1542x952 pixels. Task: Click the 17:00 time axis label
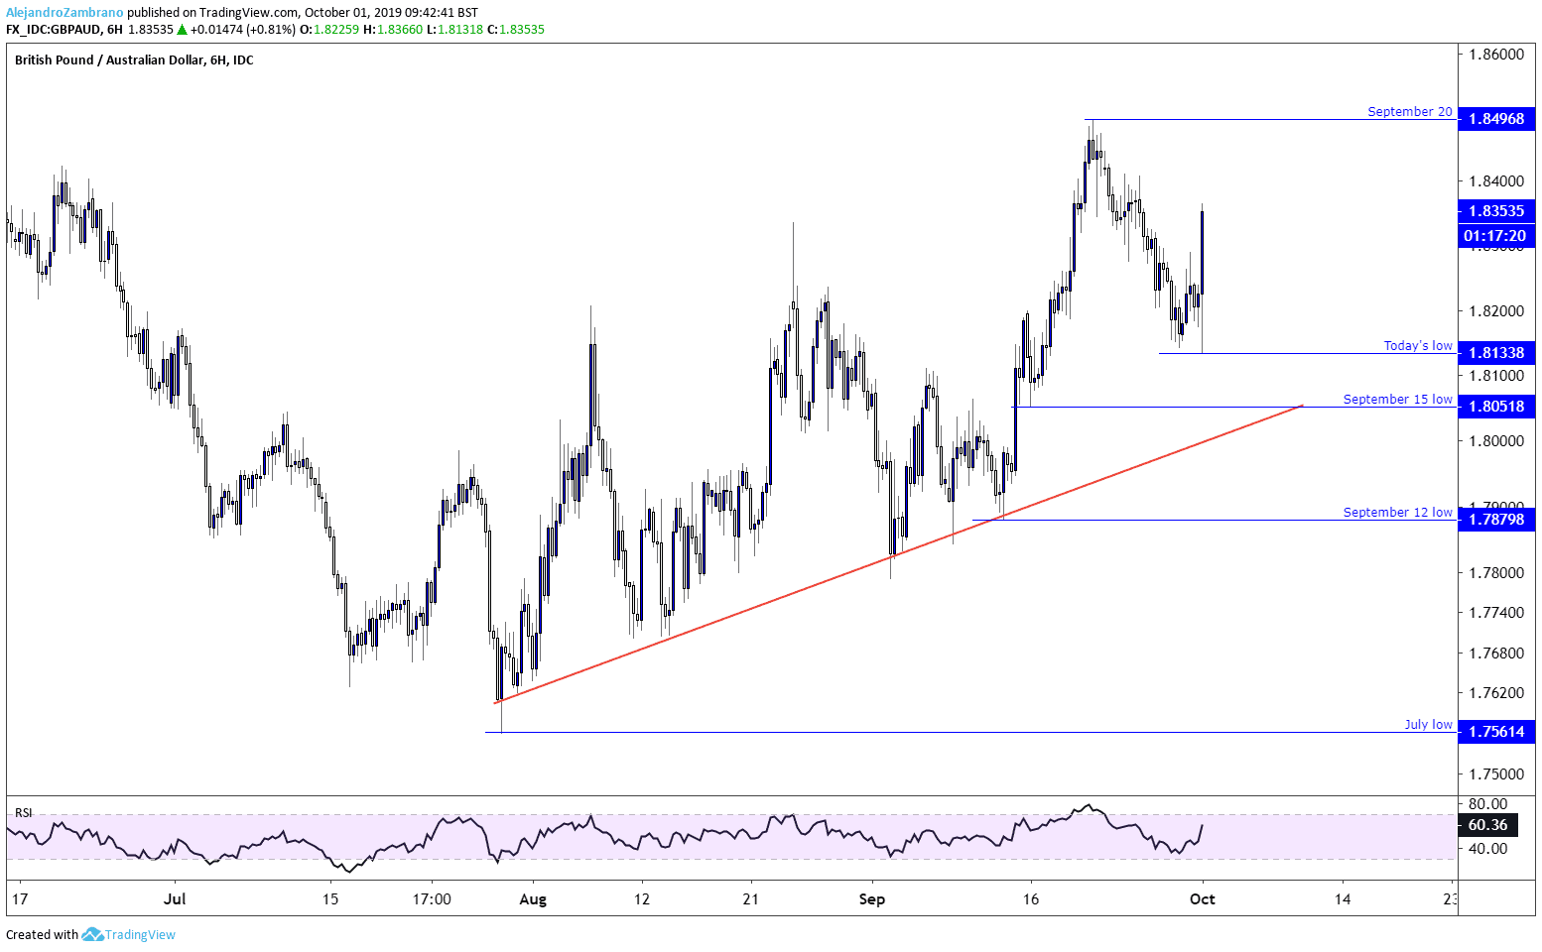(431, 899)
